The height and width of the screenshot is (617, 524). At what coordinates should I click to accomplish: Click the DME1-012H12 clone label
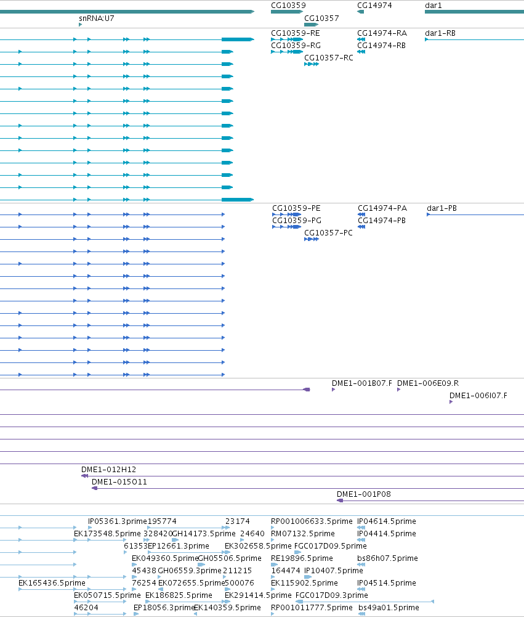[108, 470]
